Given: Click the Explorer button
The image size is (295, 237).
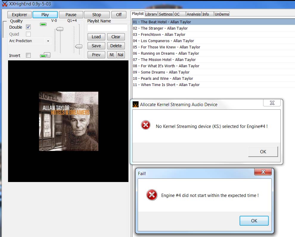Looking at the screenshot, I should pyautogui.click(x=19, y=15).
